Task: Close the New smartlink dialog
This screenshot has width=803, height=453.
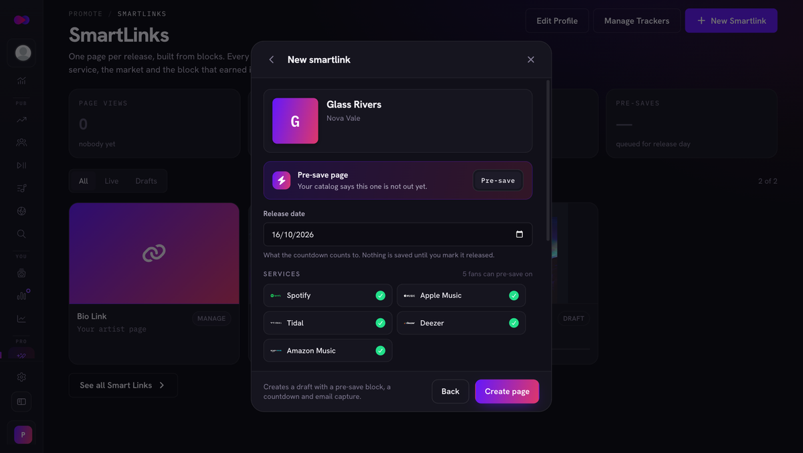Action: (x=531, y=59)
